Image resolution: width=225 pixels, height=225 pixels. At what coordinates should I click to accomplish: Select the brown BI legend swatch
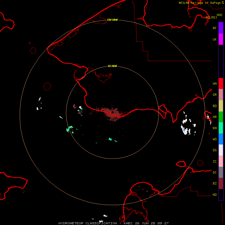coord(221,183)
